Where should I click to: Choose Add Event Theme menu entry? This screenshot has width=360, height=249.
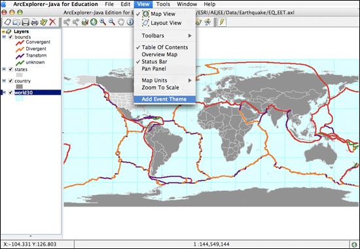[165, 99]
